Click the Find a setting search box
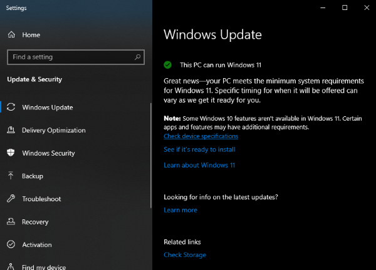The width and height of the screenshot is (376, 270). pos(76,57)
